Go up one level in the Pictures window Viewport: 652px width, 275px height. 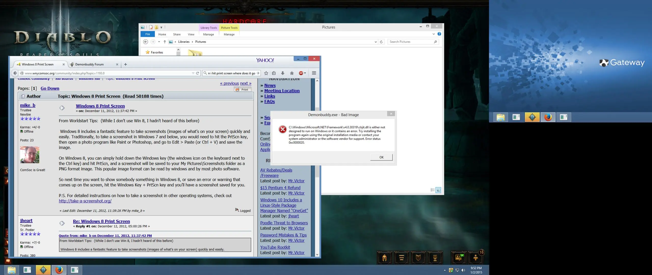[x=165, y=42]
